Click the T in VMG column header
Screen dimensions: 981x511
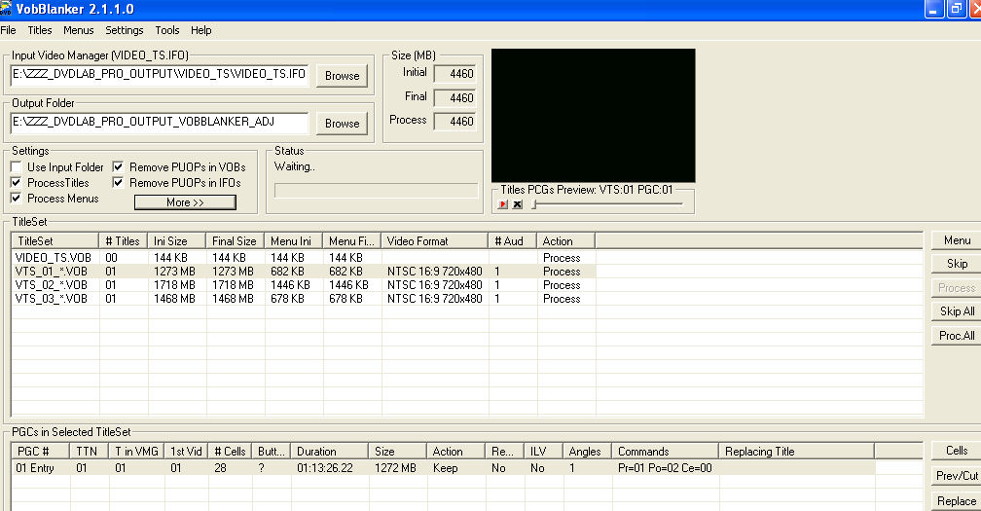point(137,451)
